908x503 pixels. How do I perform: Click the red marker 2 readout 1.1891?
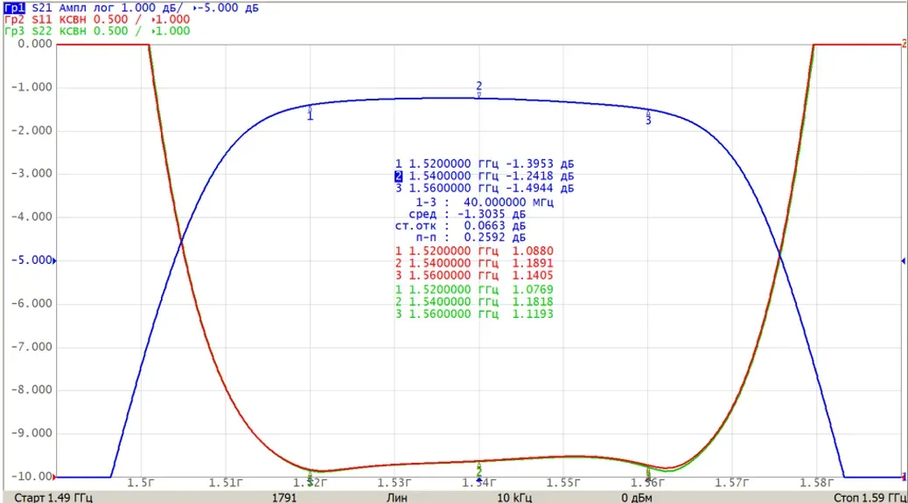[x=533, y=263]
